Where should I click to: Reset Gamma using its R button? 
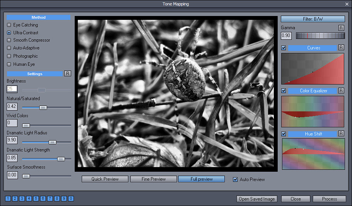click(341, 28)
